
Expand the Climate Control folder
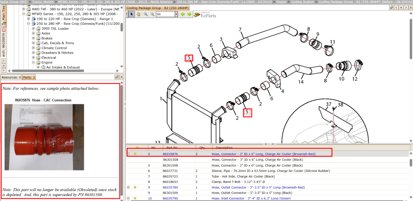[33, 48]
